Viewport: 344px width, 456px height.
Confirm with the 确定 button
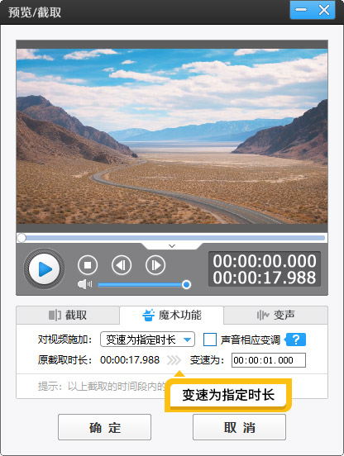click(x=104, y=427)
